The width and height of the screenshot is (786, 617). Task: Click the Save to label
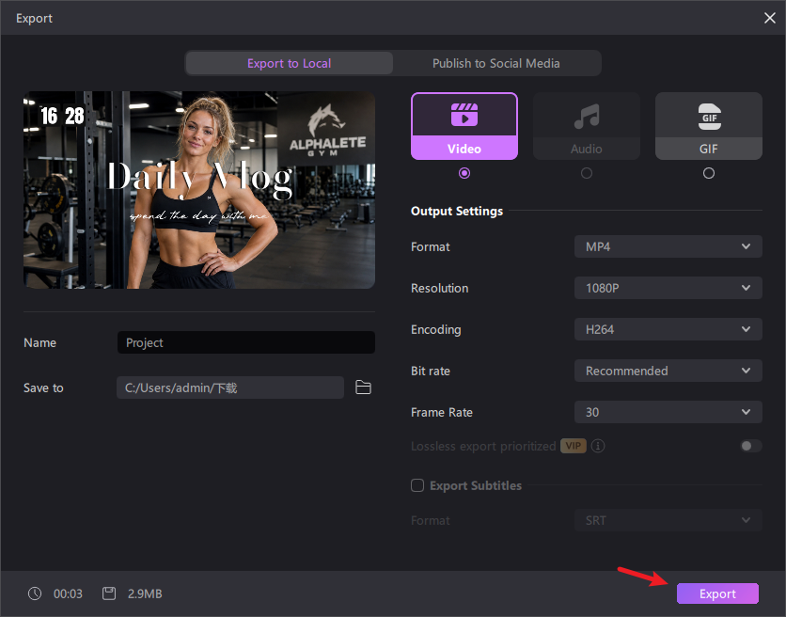coord(43,388)
